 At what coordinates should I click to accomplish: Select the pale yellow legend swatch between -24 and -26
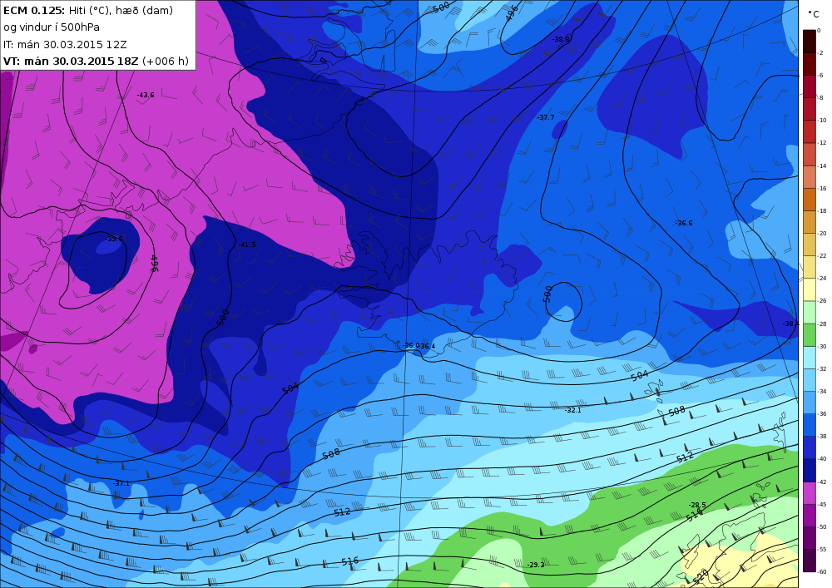810,290
